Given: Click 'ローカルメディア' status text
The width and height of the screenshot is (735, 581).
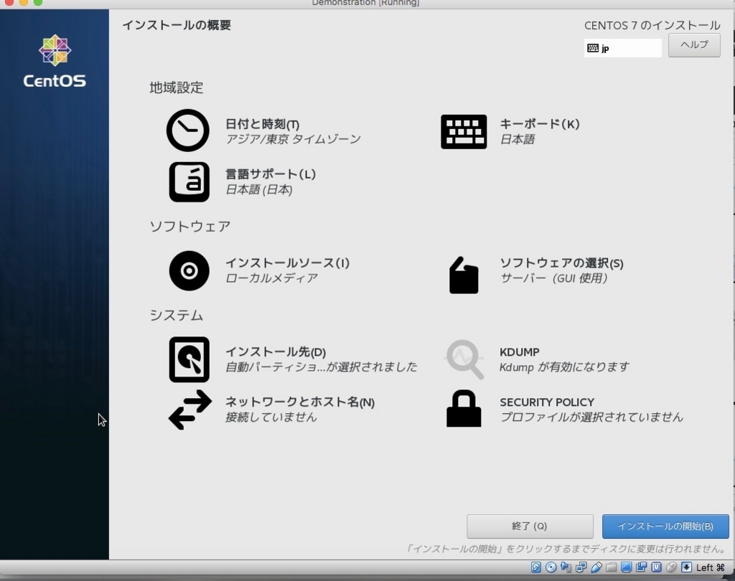Looking at the screenshot, I should click(x=271, y=278).
